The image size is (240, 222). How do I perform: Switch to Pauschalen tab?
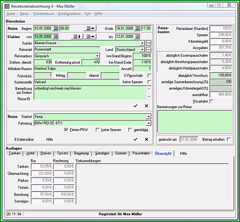pos(141,153)
